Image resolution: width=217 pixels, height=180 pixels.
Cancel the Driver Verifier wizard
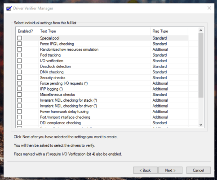pos(199,170)
